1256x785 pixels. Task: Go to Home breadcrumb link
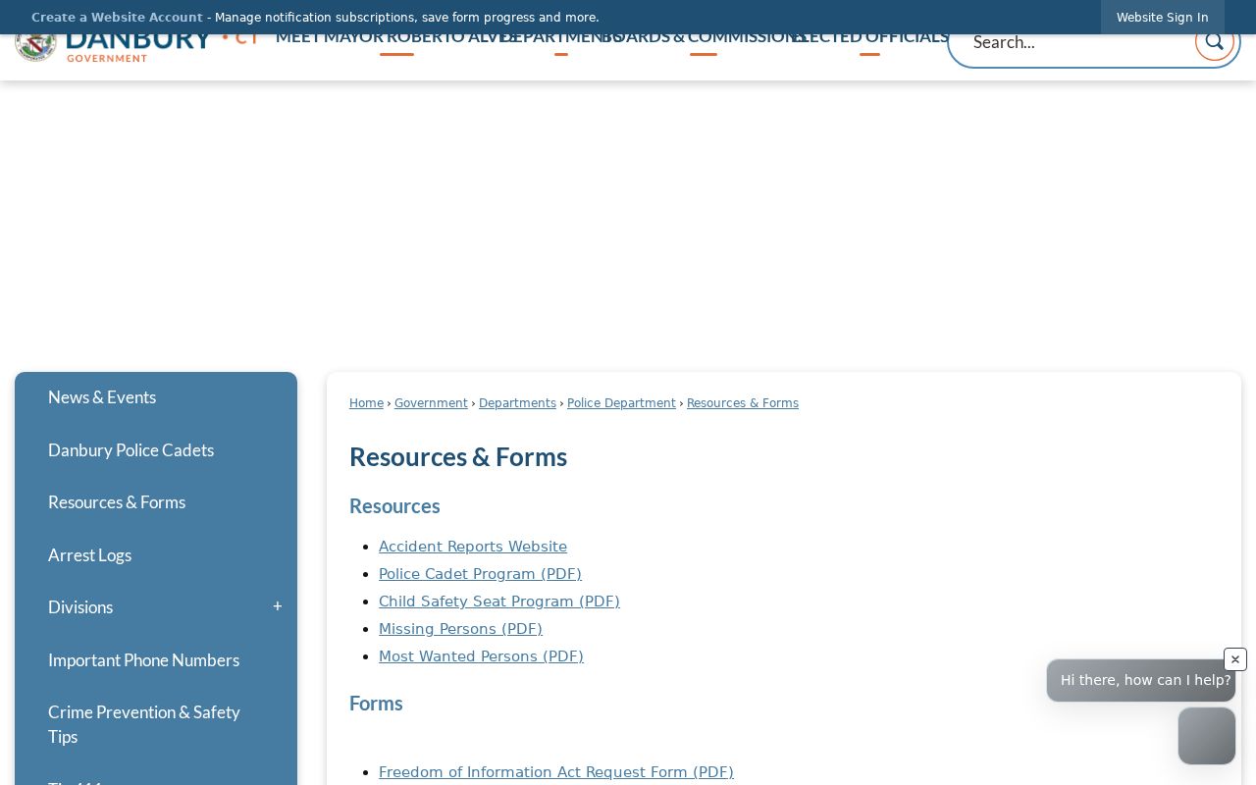(366, 403)
